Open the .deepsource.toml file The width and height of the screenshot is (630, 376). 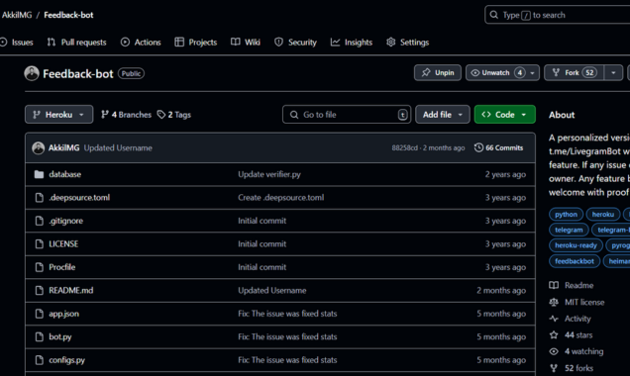(79, 198)
